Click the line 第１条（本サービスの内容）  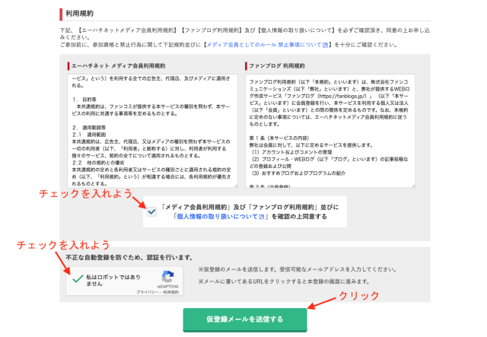pos(279,138)
